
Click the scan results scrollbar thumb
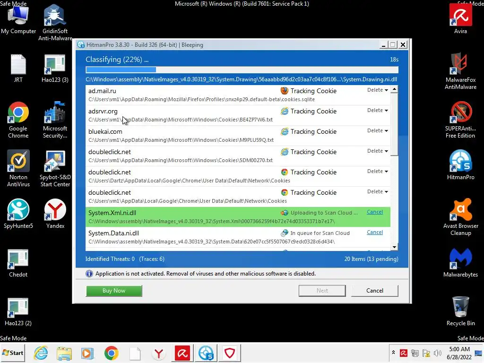click(394, 124)
